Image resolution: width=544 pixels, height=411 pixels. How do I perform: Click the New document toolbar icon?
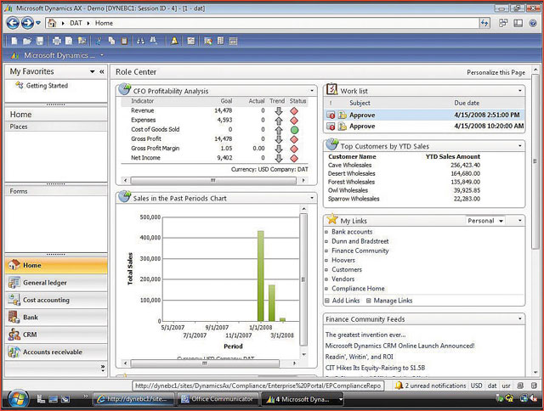point(14,41)
